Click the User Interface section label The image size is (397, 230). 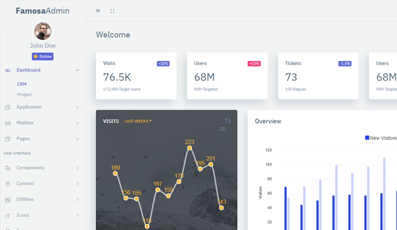click(x=17, y=153)
